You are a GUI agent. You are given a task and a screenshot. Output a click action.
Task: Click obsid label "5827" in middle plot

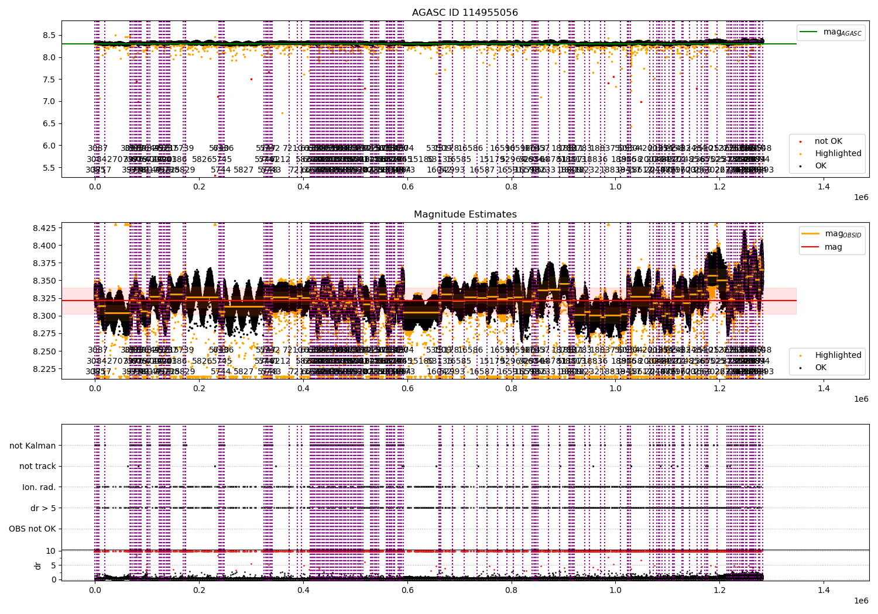coord(243,371)
